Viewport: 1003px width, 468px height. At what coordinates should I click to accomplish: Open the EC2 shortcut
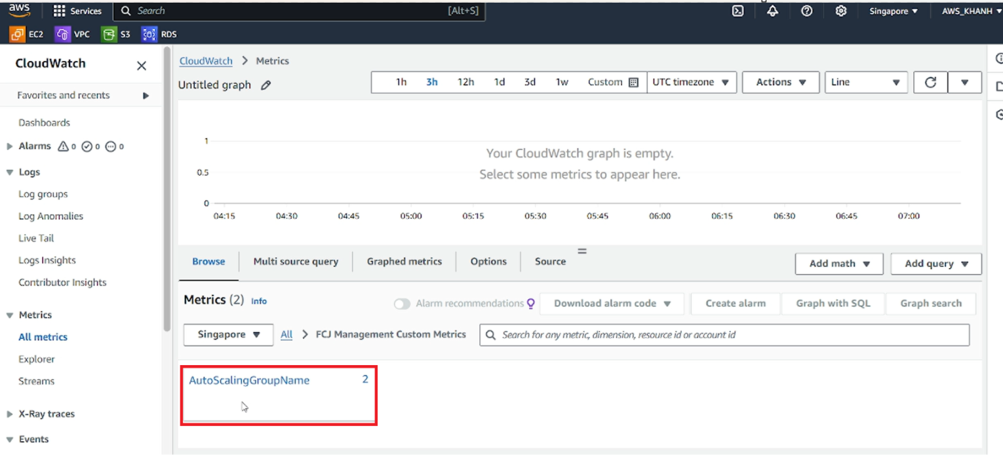(28, 34)
